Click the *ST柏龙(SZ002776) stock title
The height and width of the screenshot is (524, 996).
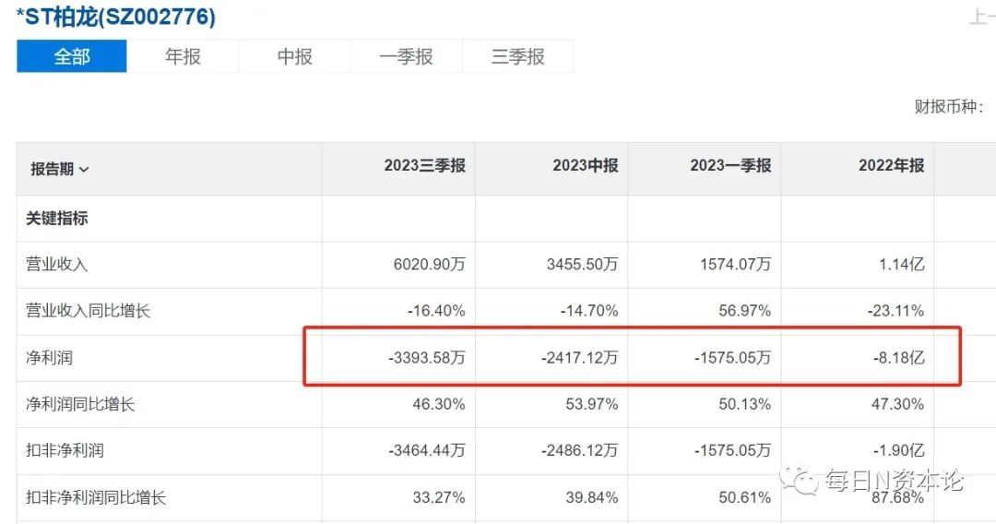tap(115, 16)
